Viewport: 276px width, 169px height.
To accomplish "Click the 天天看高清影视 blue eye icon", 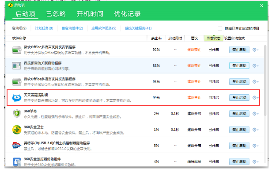I will tap(17, 98).
